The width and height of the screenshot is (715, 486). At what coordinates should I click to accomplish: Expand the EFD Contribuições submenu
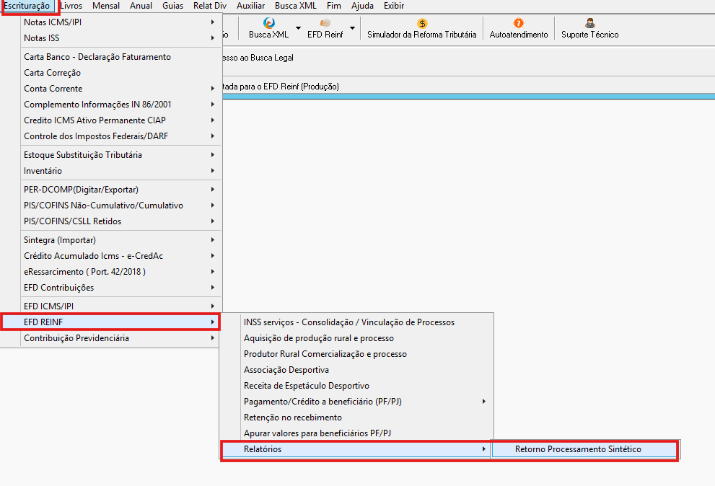point(120,288)
